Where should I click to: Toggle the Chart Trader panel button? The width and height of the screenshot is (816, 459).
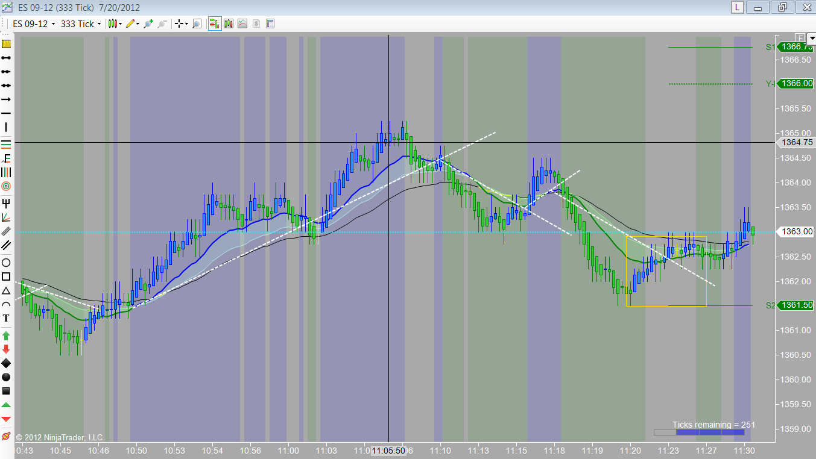tap(215, 23)
